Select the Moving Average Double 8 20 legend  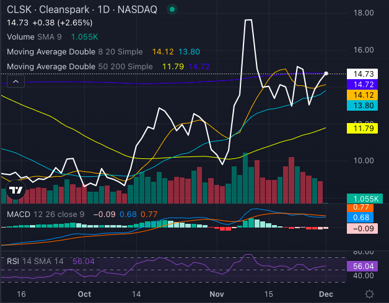74,51
